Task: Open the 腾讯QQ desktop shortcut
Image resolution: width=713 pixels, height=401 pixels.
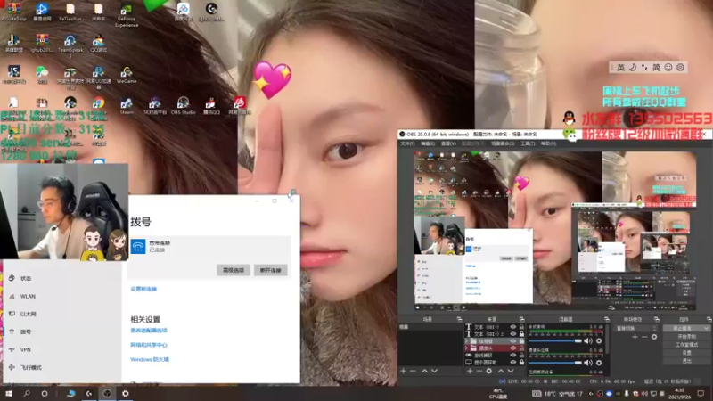Action: 211,106
